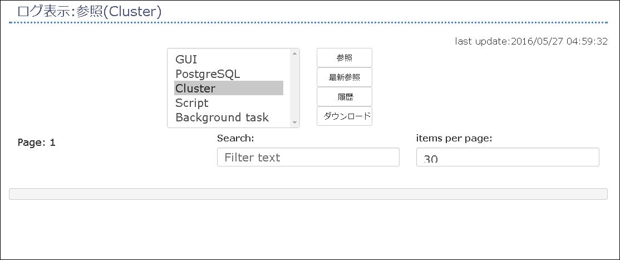Viewport: 620px width, 260px height.
Task: Focus the Filter text search field
Action: 308,157
